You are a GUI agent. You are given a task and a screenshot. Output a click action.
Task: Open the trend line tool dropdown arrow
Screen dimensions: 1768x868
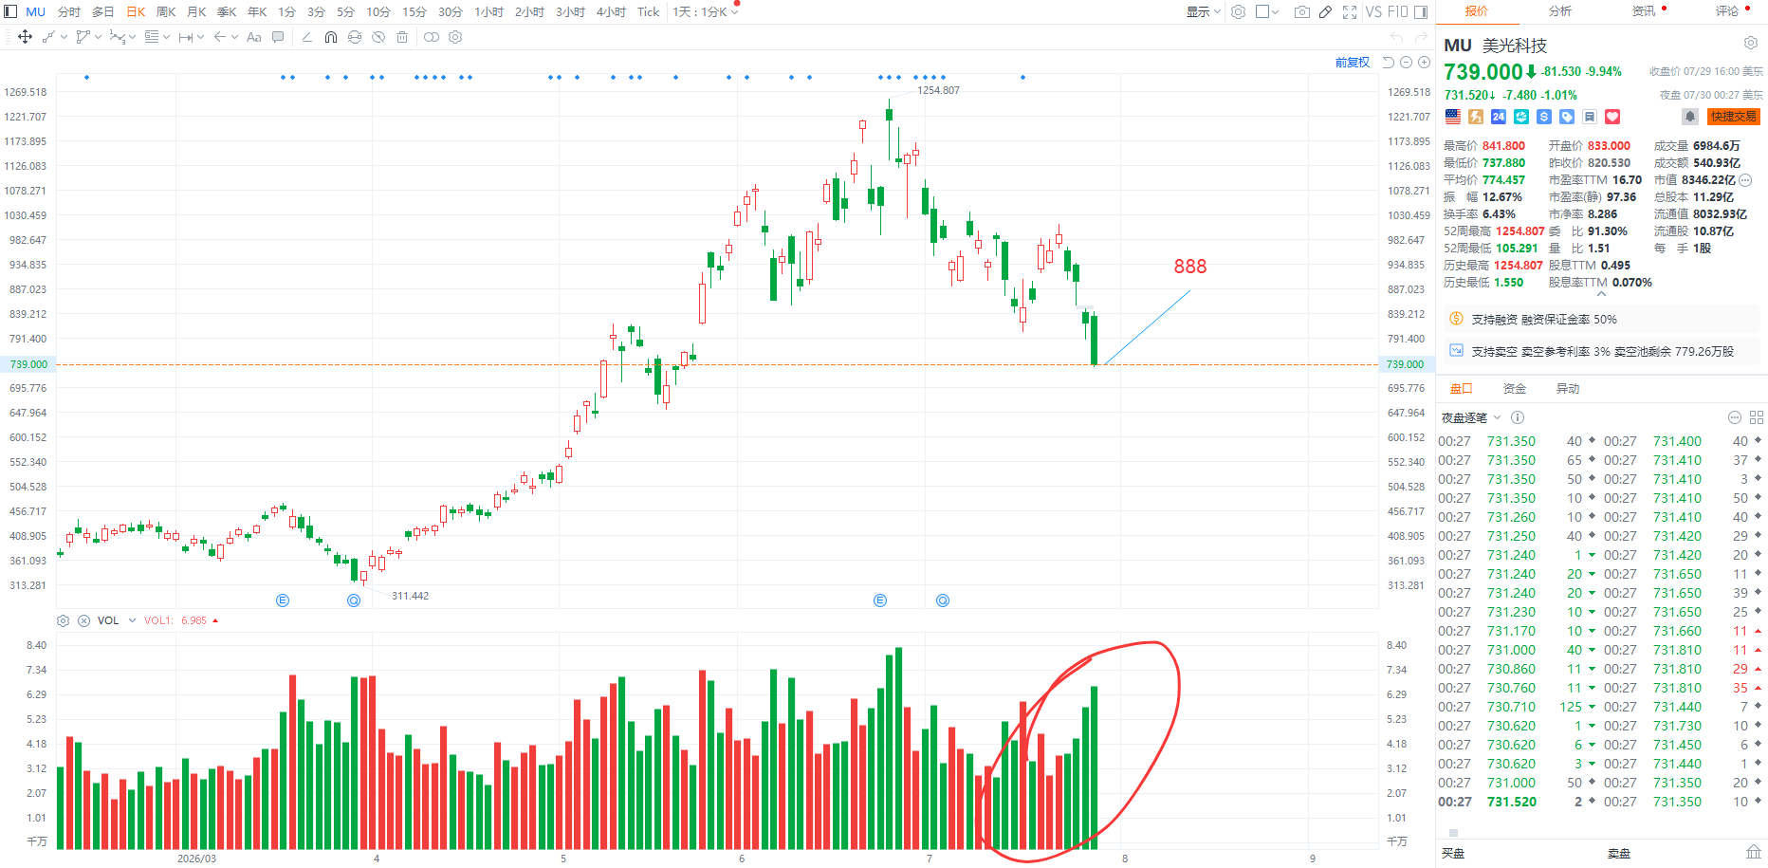pyautogui.click(x=64, y=37)
